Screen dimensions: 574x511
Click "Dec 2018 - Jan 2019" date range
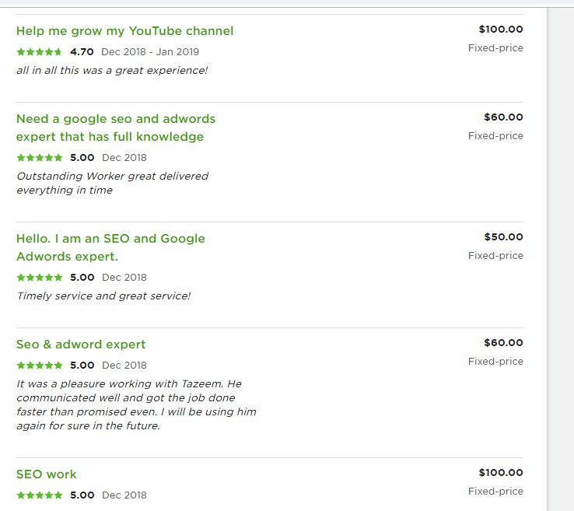tap(150, 52)
